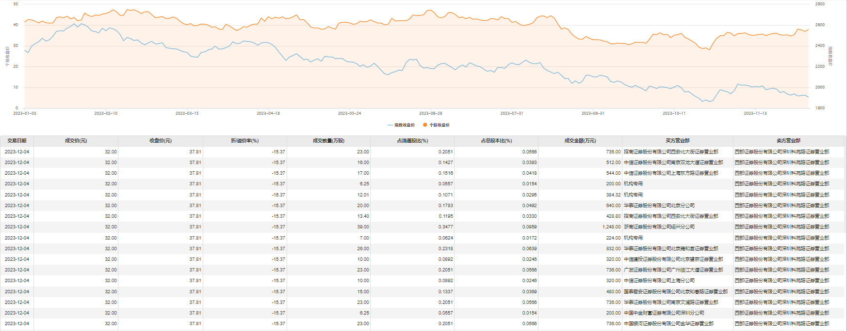
Task: Select buyer 中国中金财富证券有限公司深圳分公司
Action: click(664, 313)
